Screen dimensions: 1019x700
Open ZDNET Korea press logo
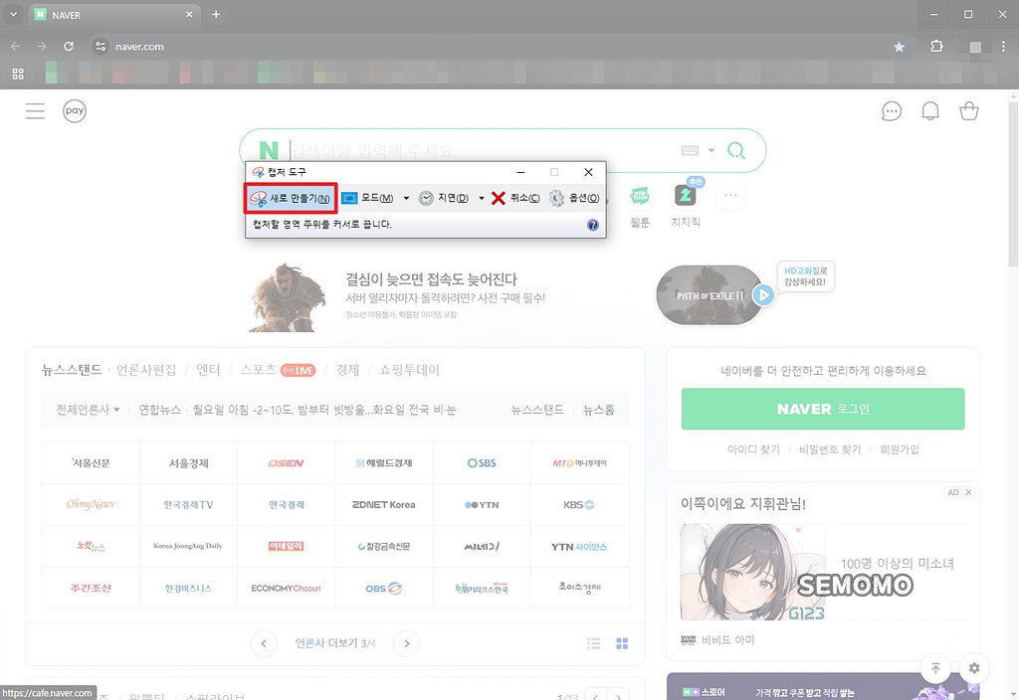click(x=383, y=504)
